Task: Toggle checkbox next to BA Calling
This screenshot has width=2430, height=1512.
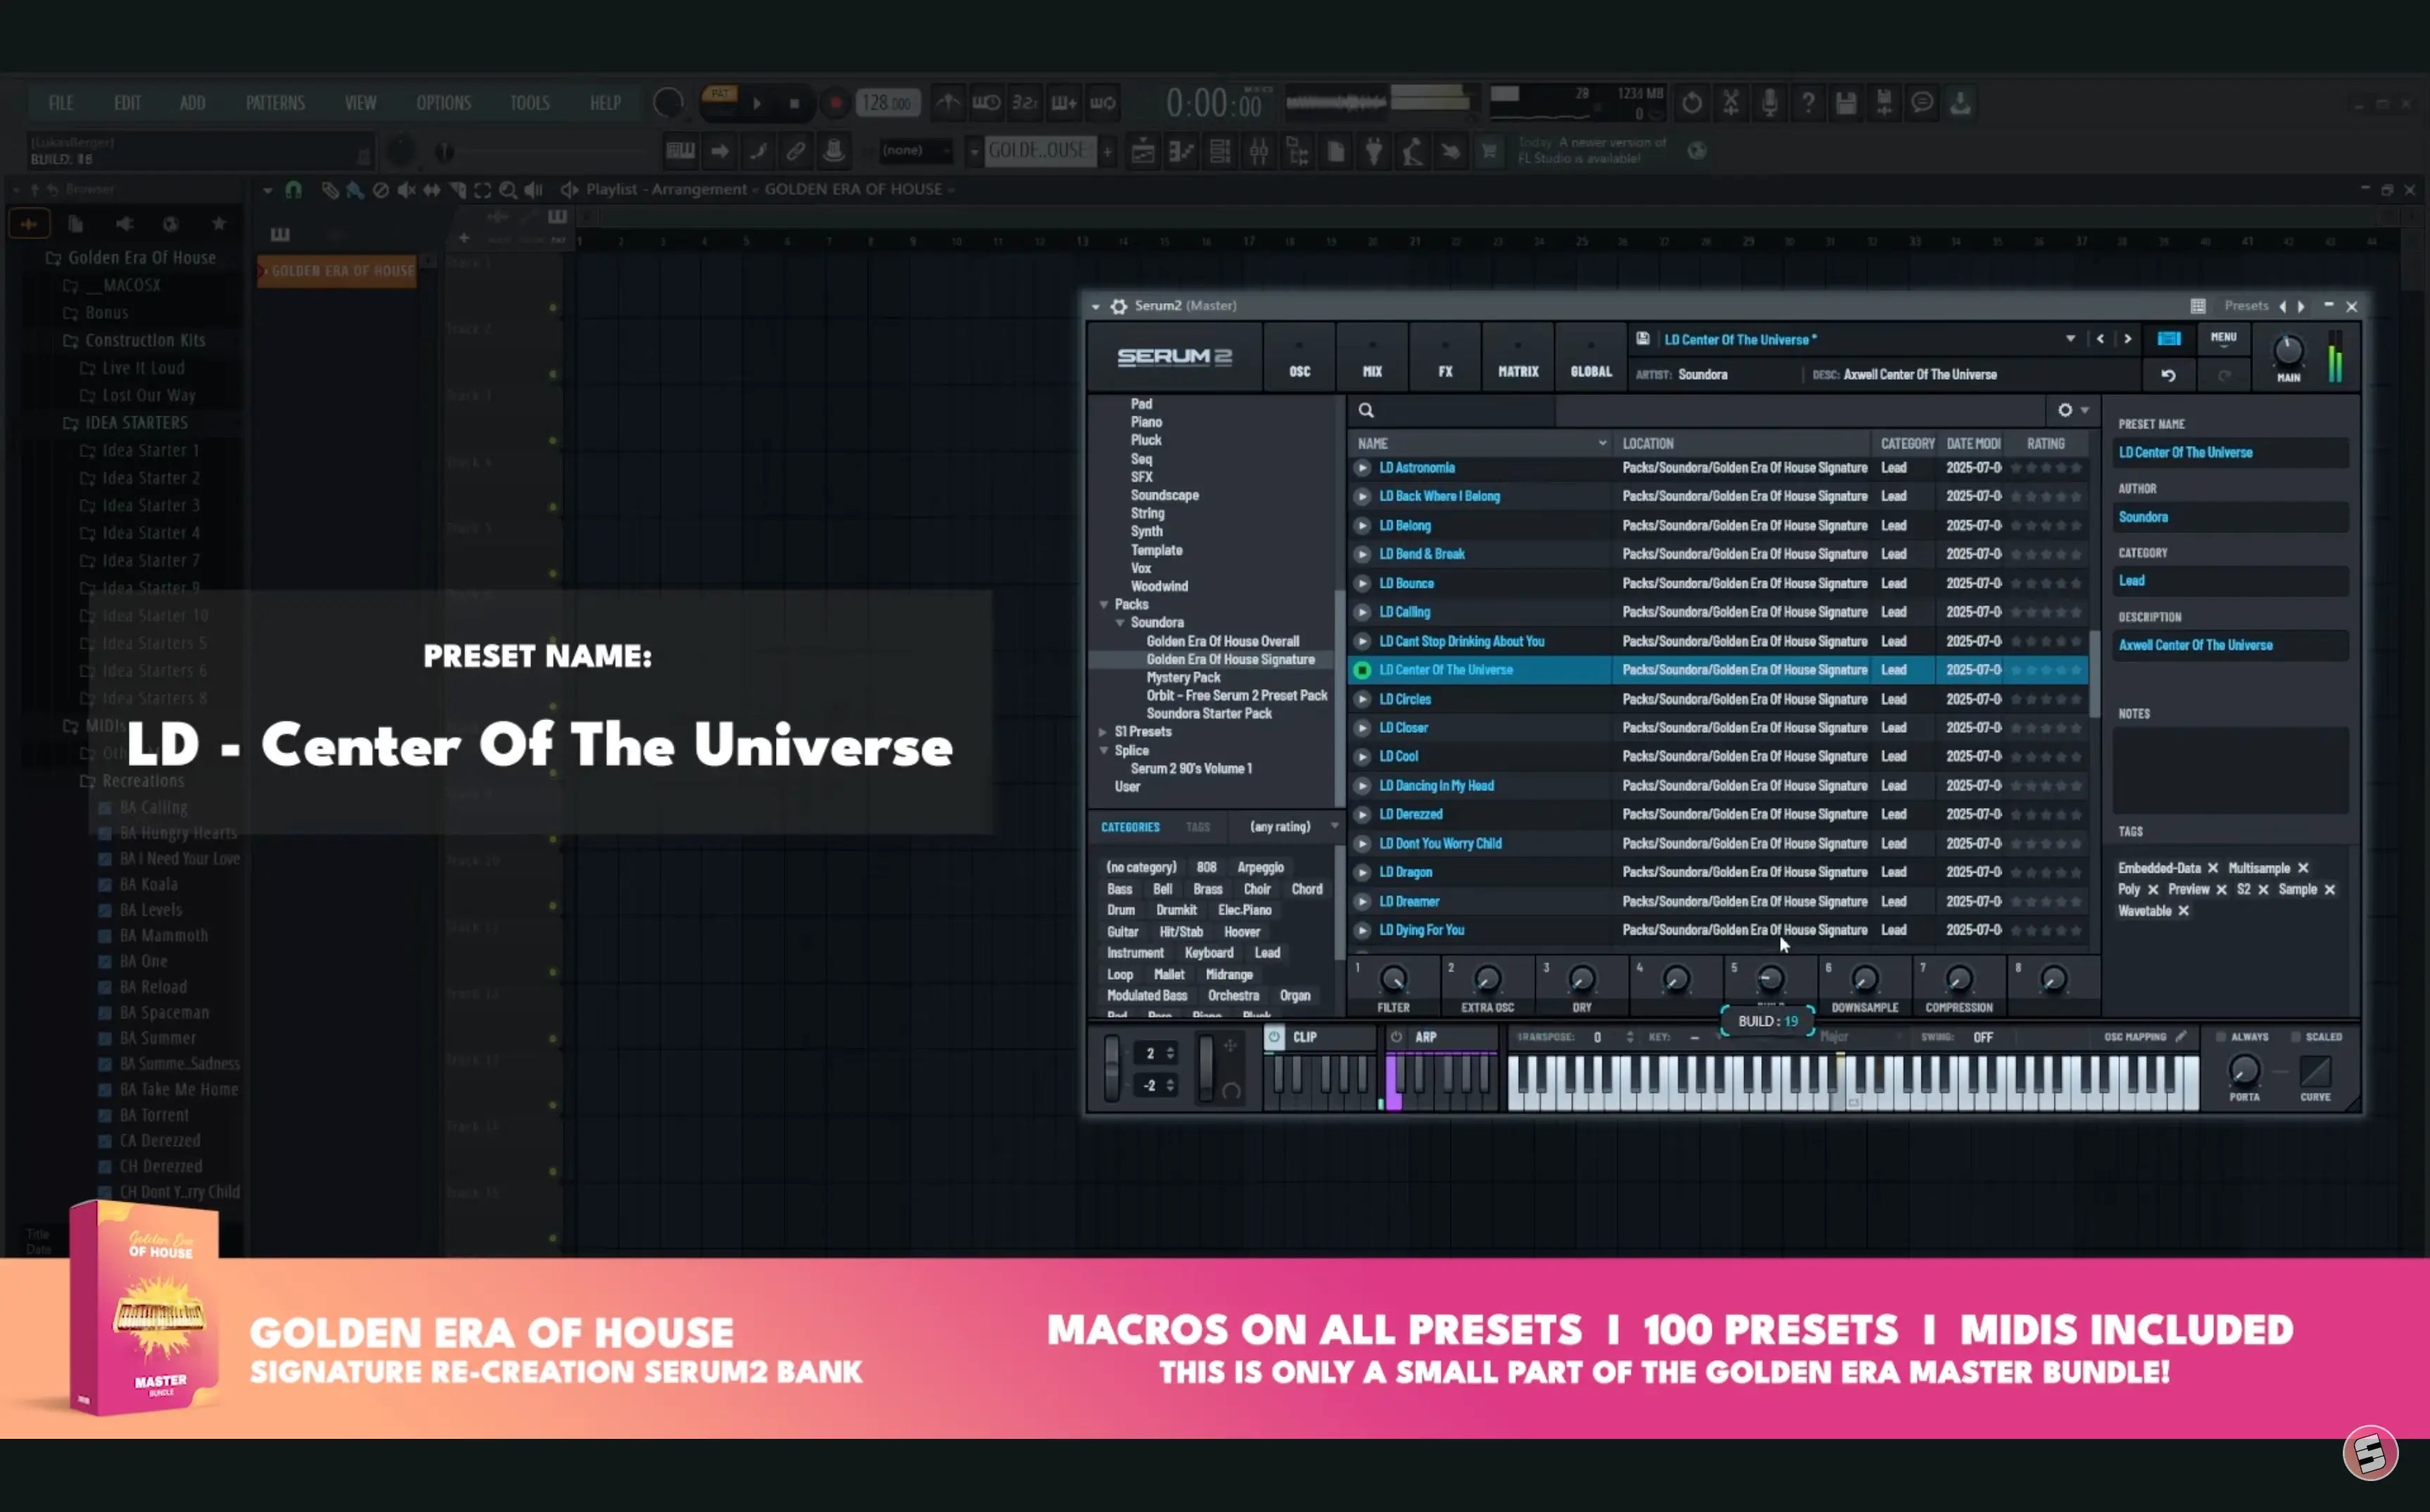Action: point(105,808)
